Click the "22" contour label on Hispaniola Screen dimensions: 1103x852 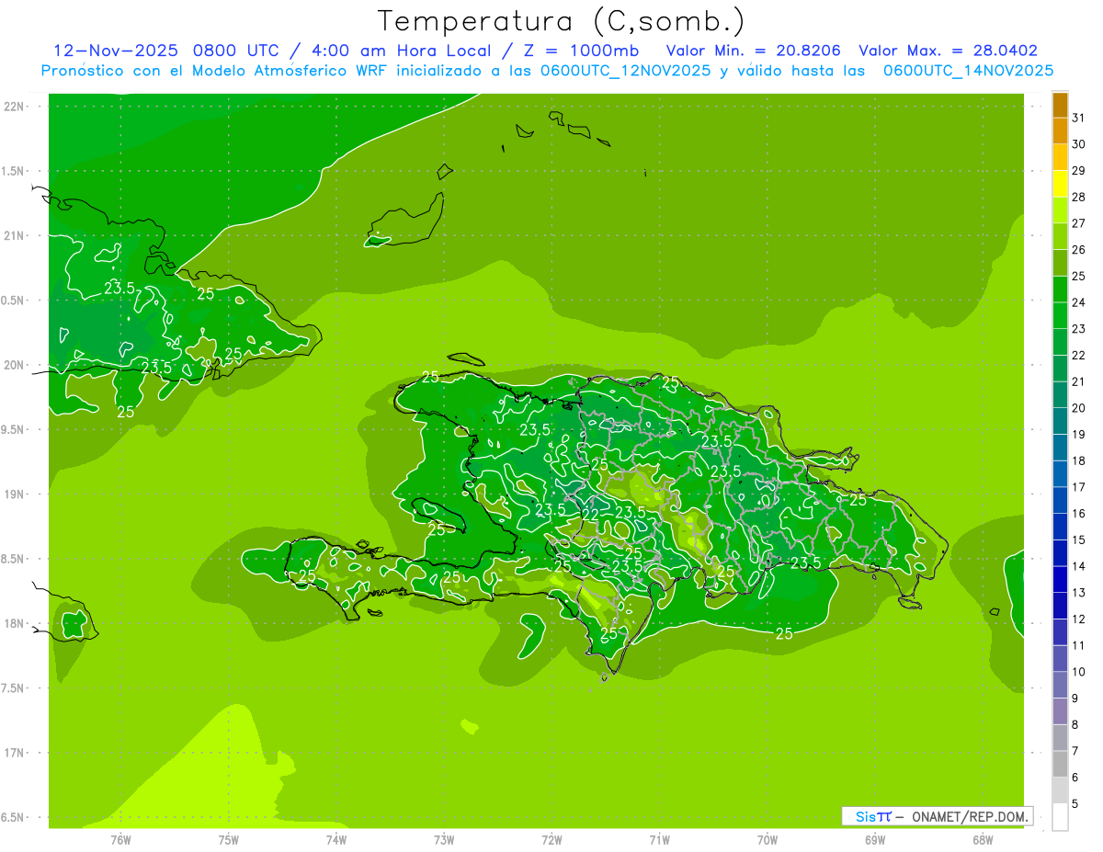[591, 515]
